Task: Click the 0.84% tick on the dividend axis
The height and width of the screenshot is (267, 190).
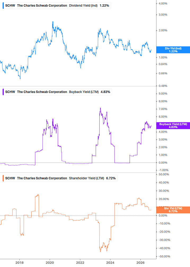Action: (163, 64)
